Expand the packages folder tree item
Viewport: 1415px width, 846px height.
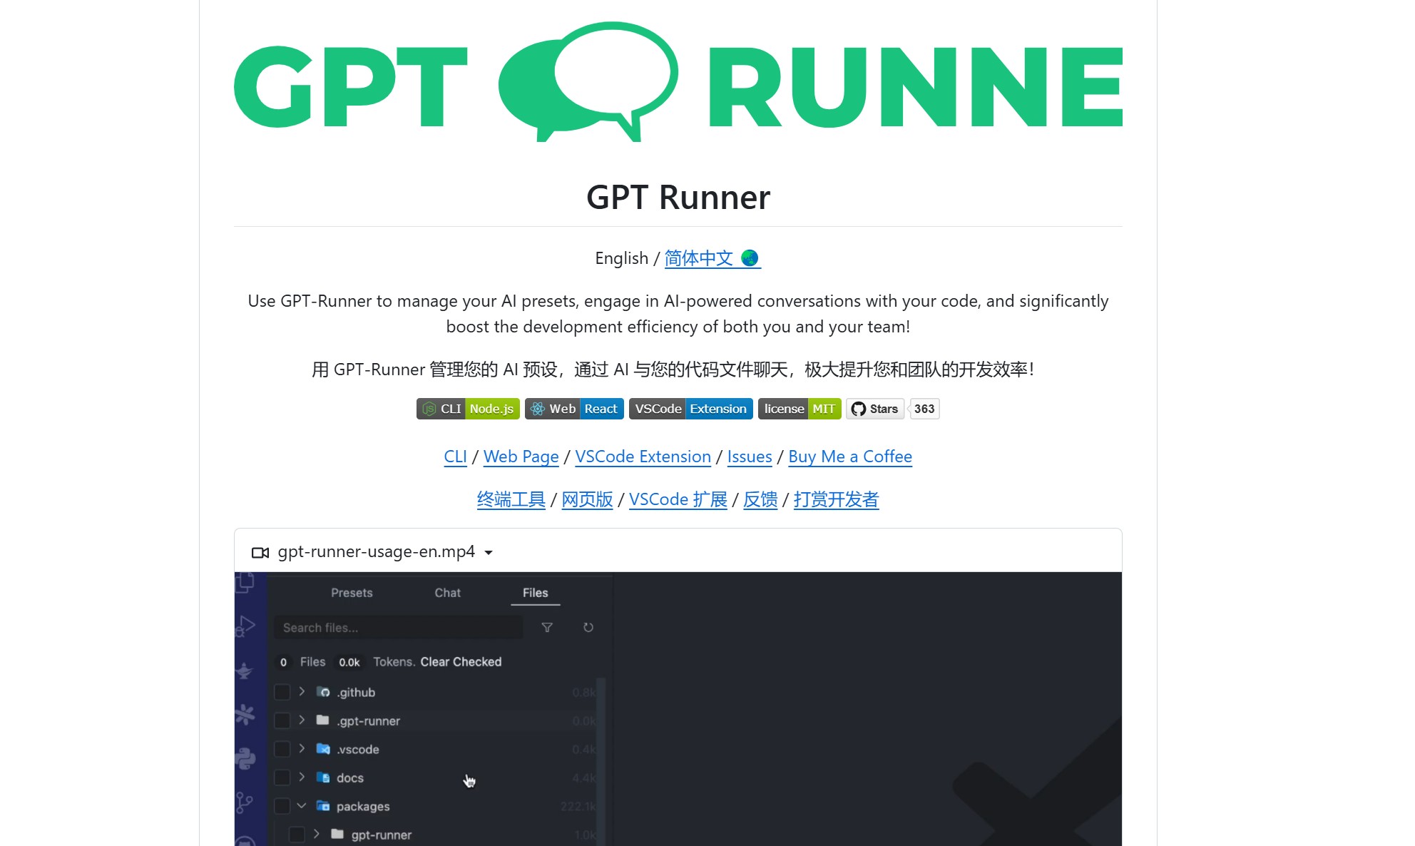[302, 806]
